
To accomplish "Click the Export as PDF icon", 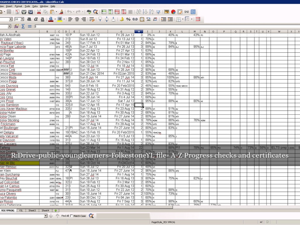I will tap(17, 12).
